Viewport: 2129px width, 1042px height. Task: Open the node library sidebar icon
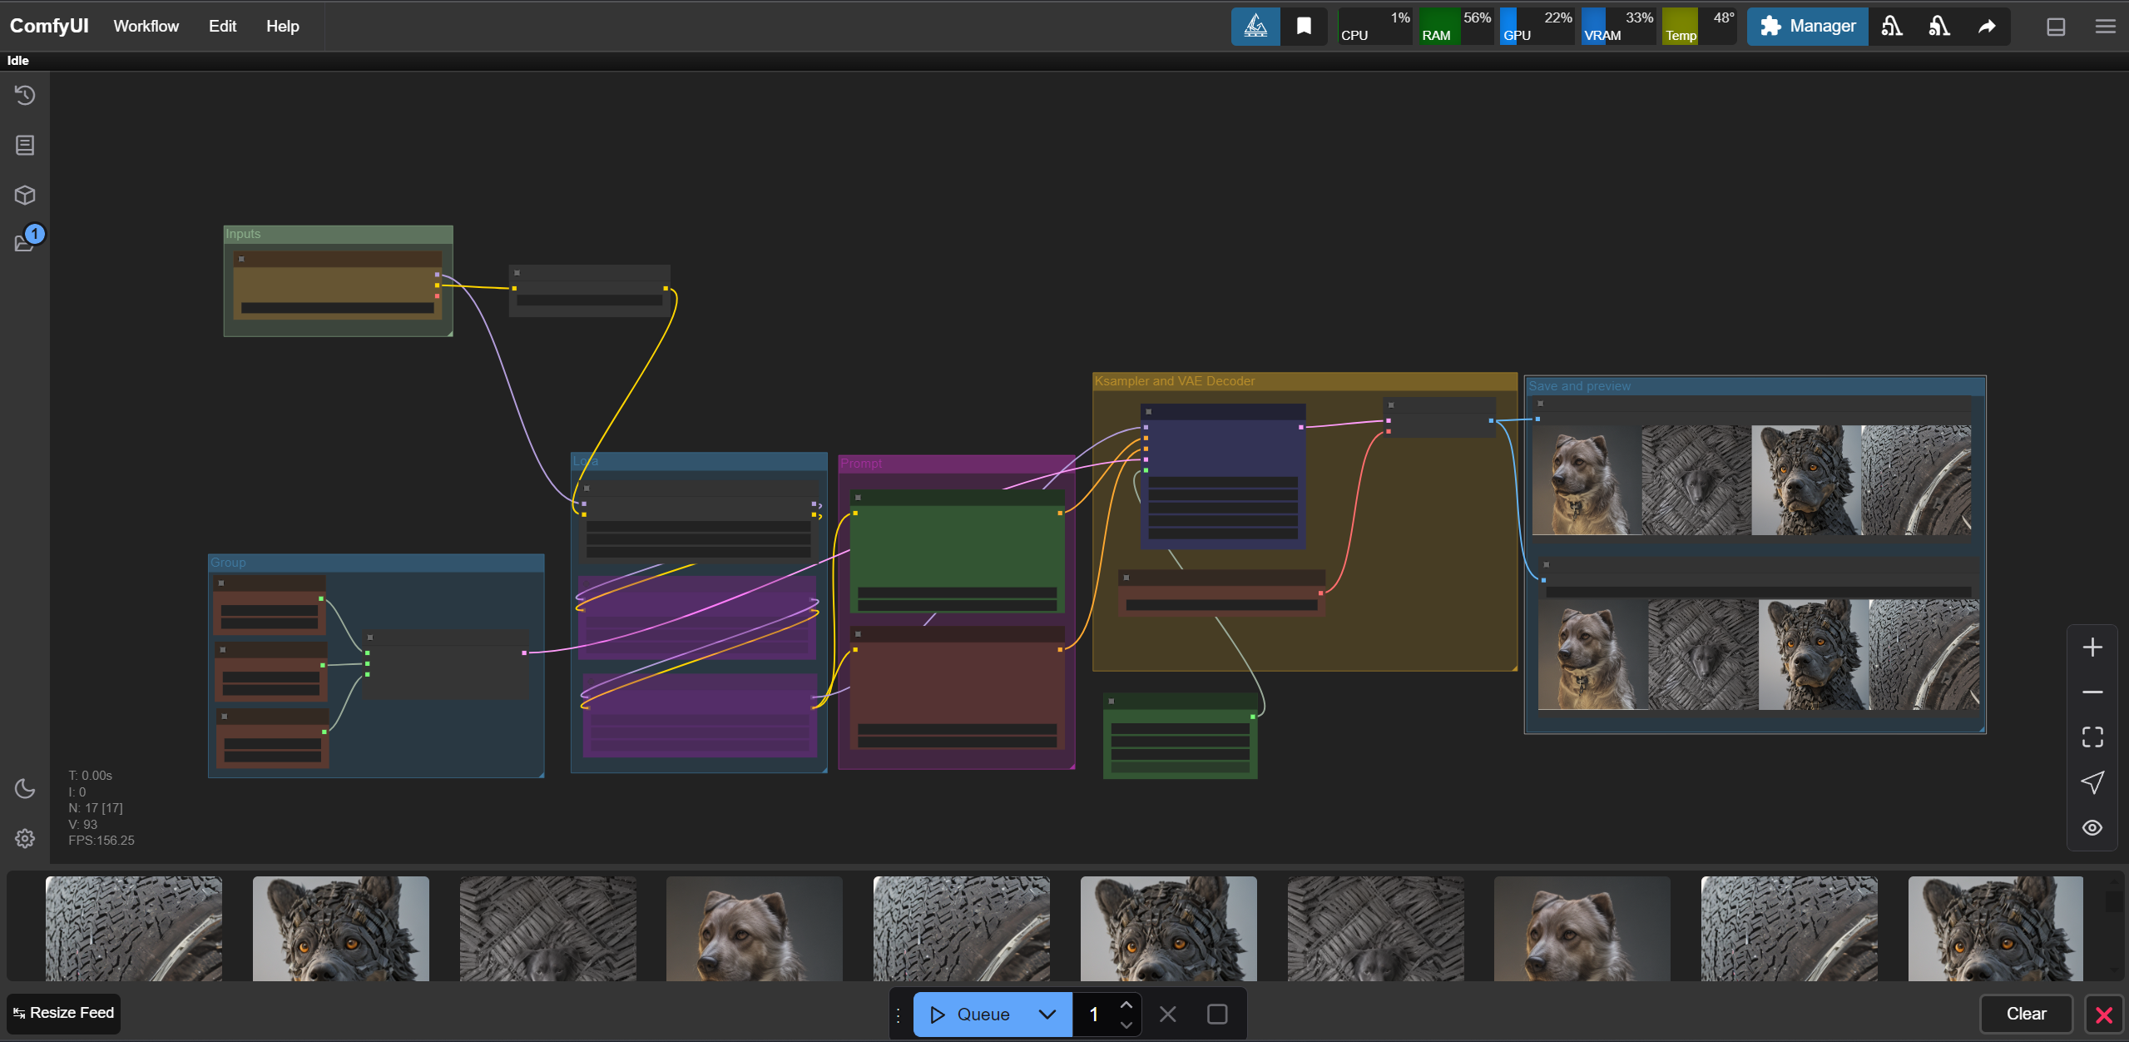pos(25,146)
